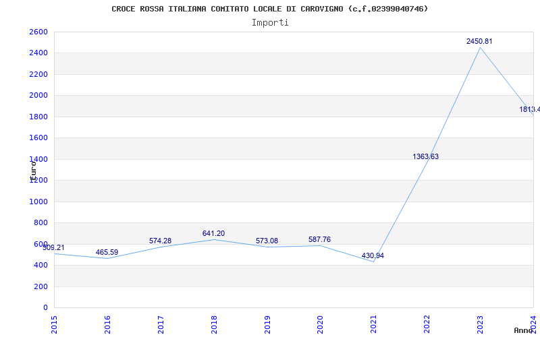Select the 574.28 data label
The width and height of the screenshot is (540, 337).
[160, 241]
